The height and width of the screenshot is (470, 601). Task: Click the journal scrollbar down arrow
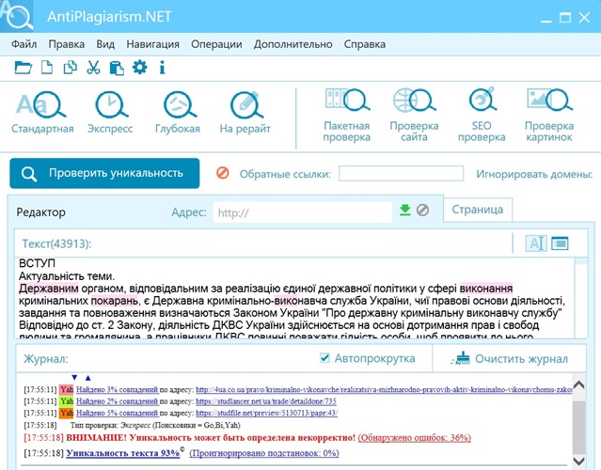coord(578,460)
